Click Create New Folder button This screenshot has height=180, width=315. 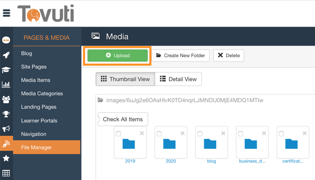pos(180,56)
